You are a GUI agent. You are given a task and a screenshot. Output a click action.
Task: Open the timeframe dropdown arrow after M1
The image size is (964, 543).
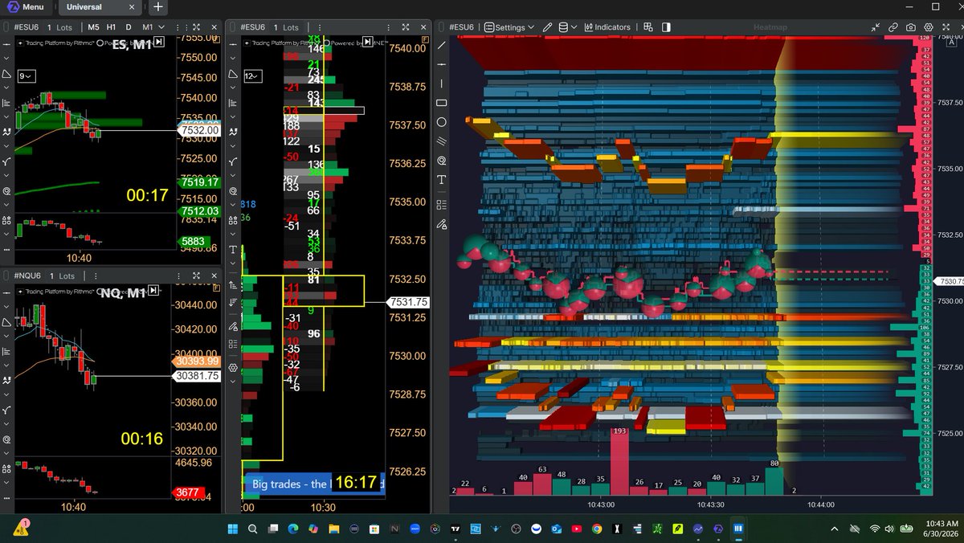click(161, 27)
